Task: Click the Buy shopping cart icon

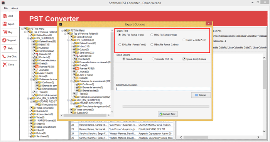Action: click(5, 32)
